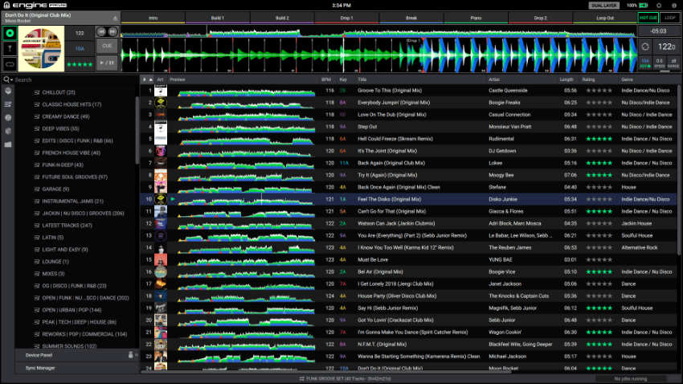
Task: Click the vinyl deck mode icon
Action: (10, 33)
